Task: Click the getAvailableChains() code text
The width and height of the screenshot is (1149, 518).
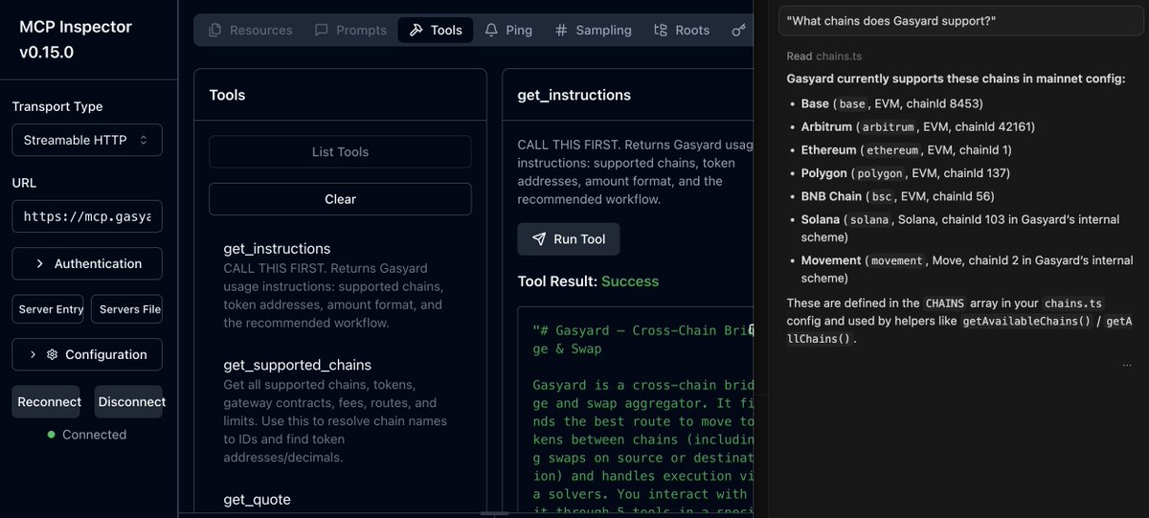Action: (1025, 322)
